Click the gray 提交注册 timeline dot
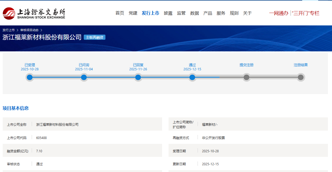Screen dimensions: 332x172 (247, 77)
